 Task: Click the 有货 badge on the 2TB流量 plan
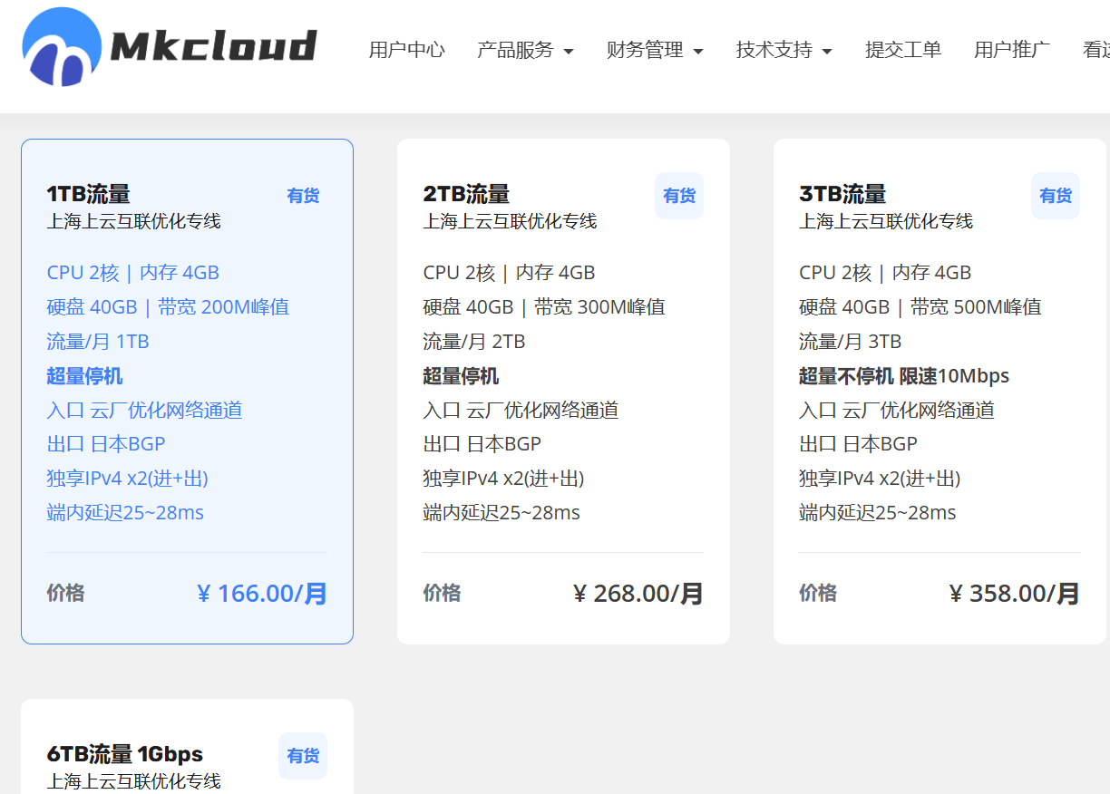click(x=678, y=196)
